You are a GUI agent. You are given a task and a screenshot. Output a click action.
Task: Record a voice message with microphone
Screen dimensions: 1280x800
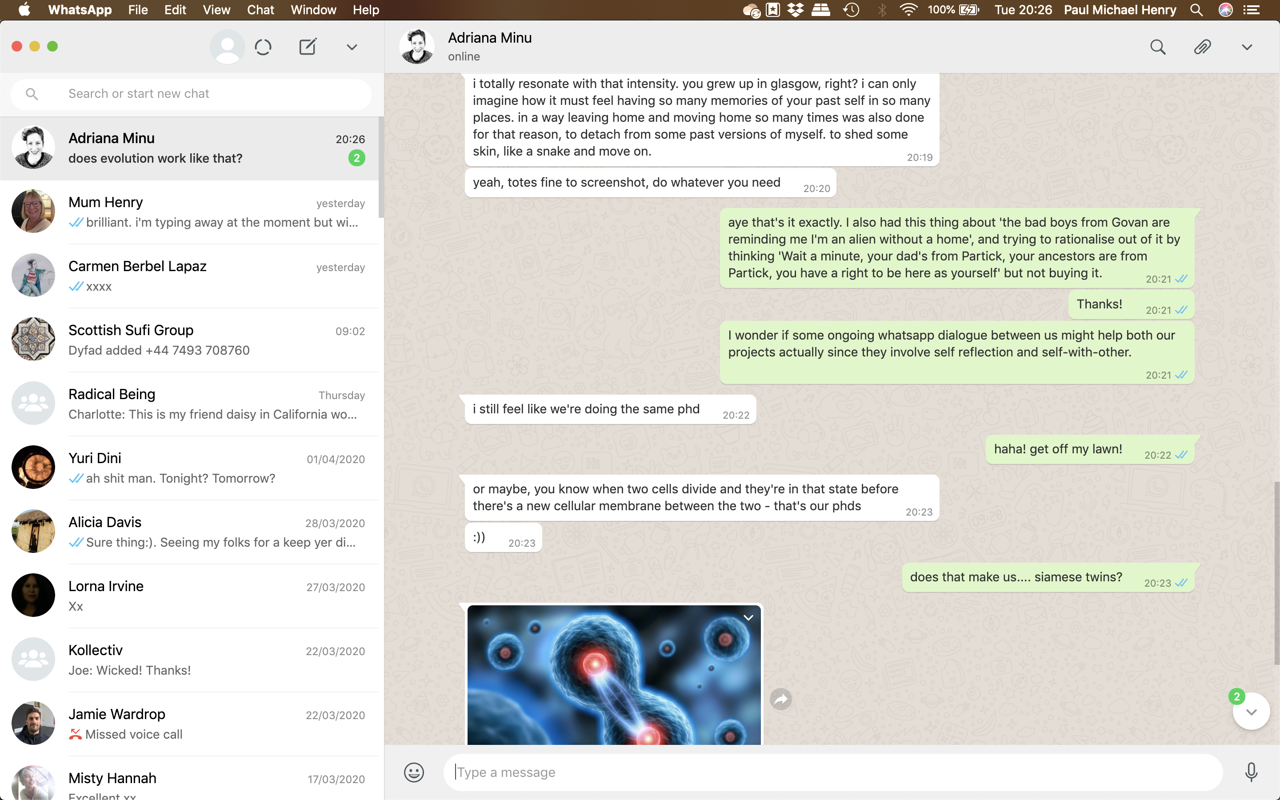coord(1251,772)
